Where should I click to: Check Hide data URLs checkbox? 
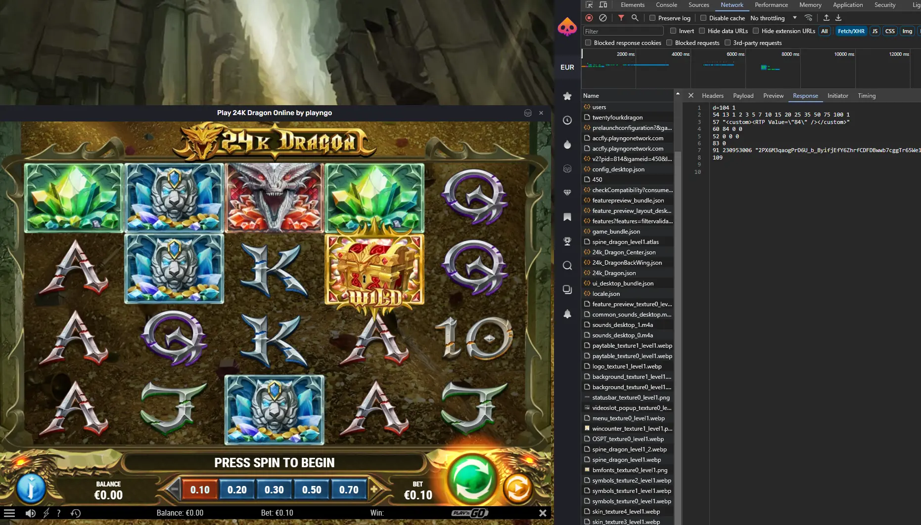point(702,31)
